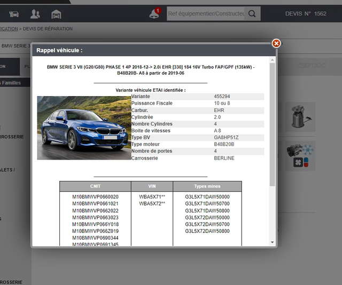Select type mine G3L5X71DAW50700
Image resolution: width=342 pixels, height=285 pixels.
[x=207, y=204]
